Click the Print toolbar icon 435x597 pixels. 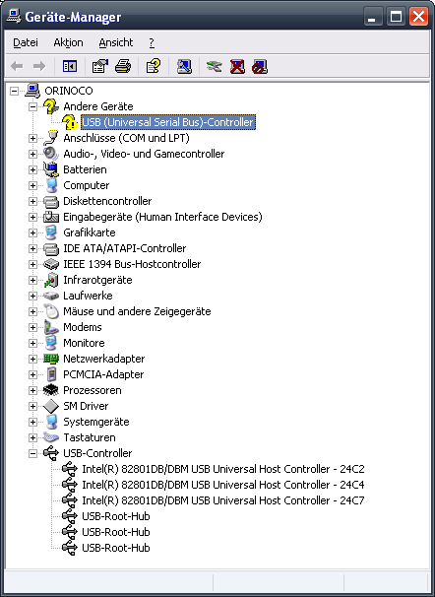(x=123, y=67)
